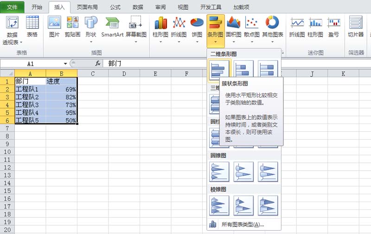
Task: Insert a 切片器 slicer
Action: tap(356, 26)
